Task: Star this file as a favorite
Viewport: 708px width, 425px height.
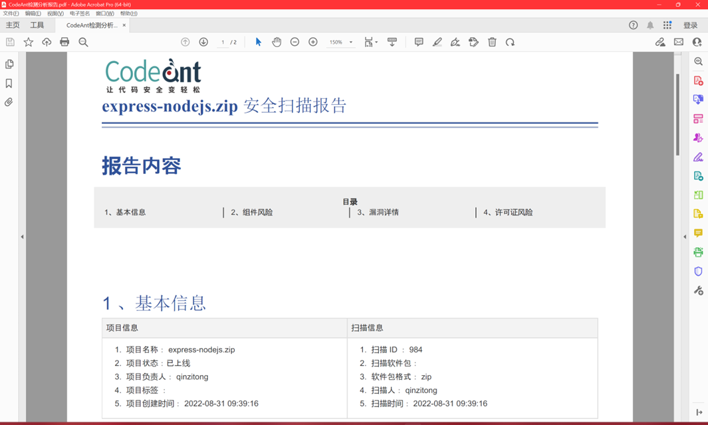Action: point(29,42)
